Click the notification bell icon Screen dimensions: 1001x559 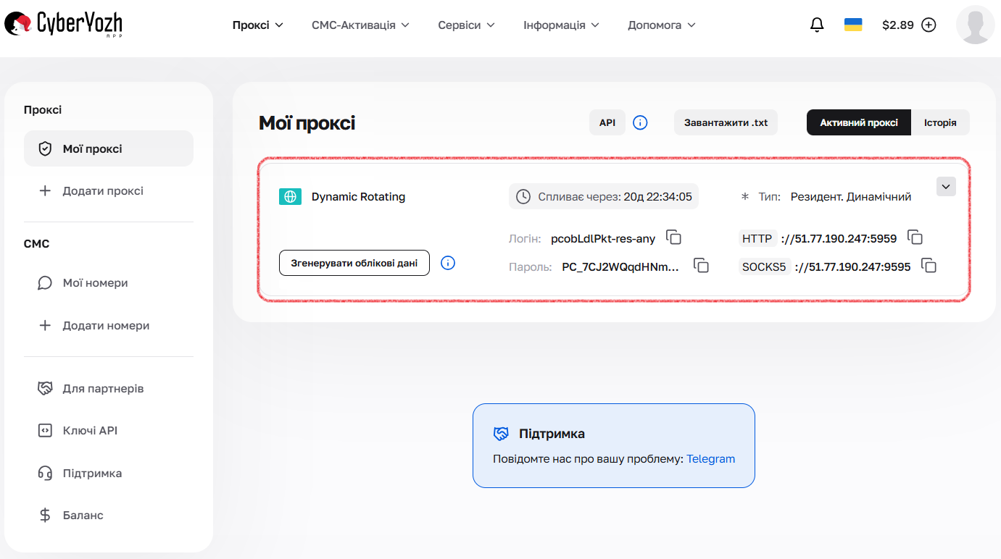[x=816, y=24]
